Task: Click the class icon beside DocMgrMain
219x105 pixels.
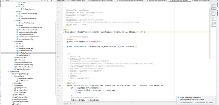Action: 15,60
